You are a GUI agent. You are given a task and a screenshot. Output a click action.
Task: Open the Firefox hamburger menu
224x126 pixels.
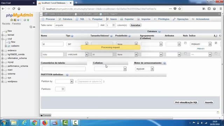click(221, 9)
